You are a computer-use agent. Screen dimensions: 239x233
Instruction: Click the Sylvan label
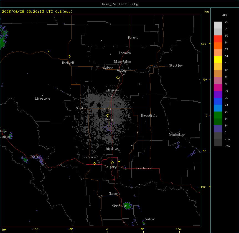point(108,68)
